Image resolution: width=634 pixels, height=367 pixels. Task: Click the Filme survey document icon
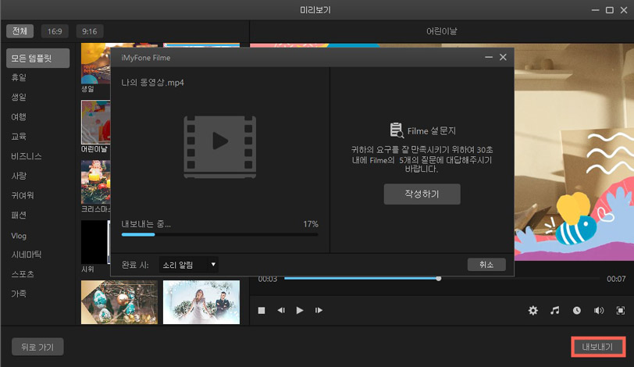(397, 130)
